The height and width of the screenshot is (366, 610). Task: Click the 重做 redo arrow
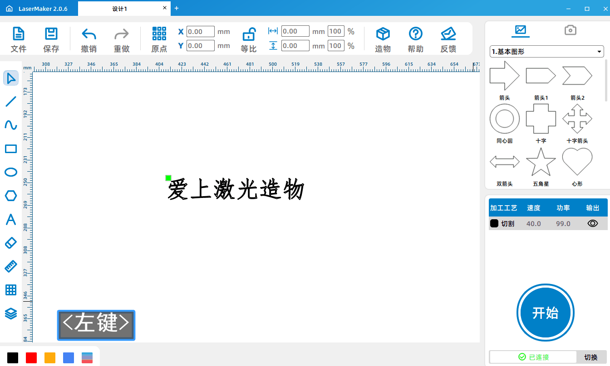click(x=122, y=39)
